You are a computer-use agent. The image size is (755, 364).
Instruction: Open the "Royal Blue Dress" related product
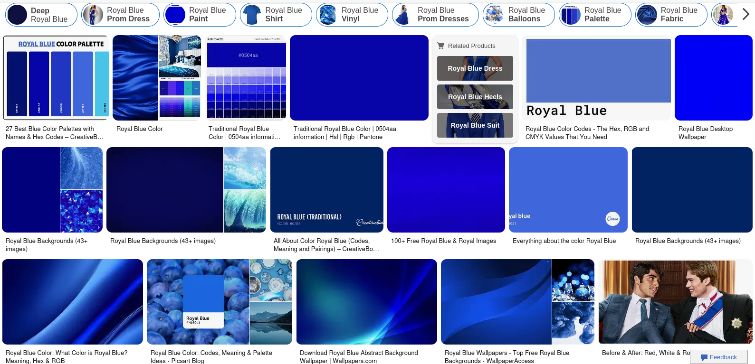click(x=475, y=68)
